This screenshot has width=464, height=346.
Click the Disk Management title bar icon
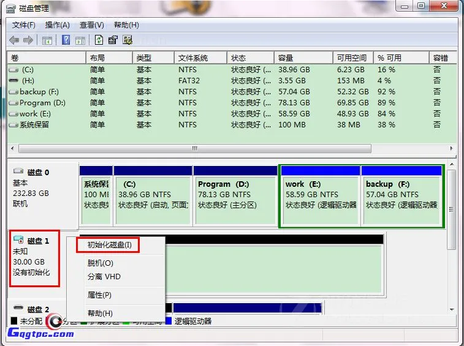11,9
